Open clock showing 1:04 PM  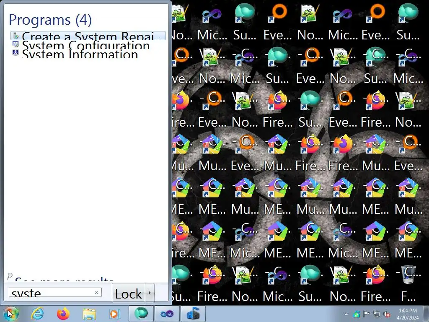(x=408, y=314)
